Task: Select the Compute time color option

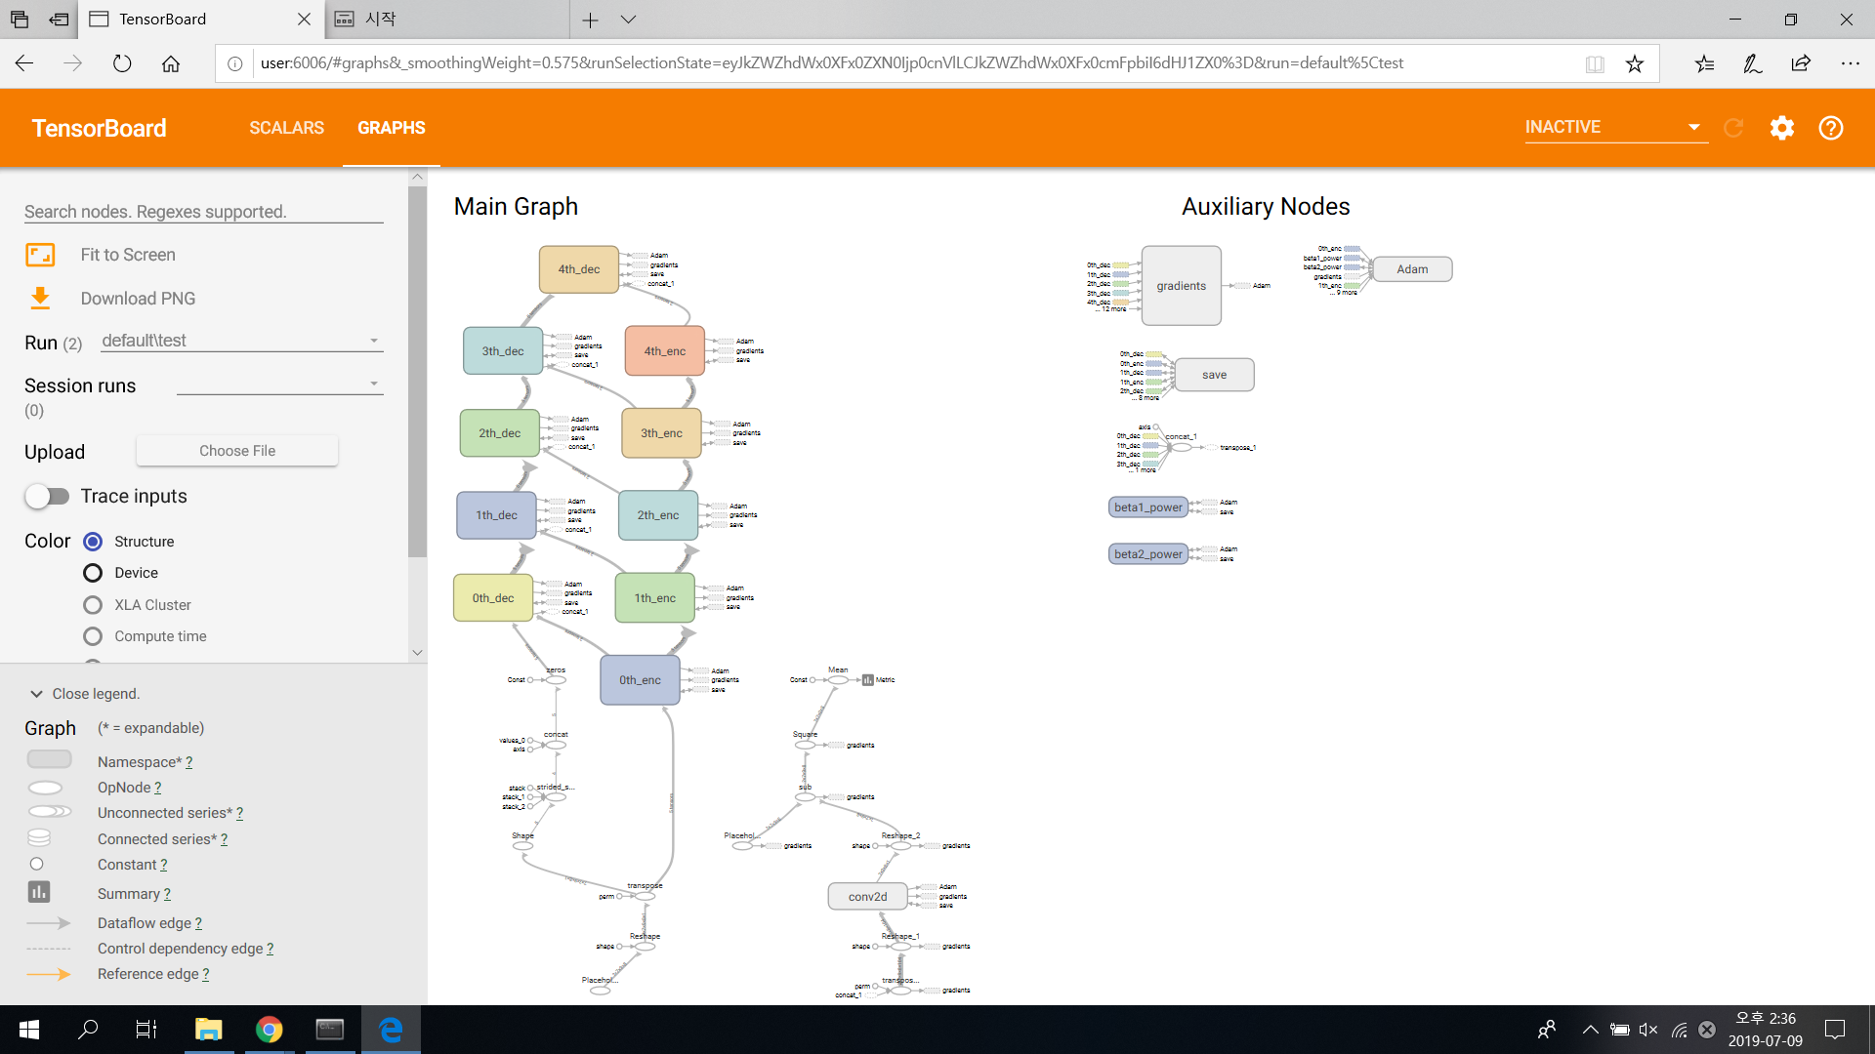Action: [x=93, y=636]
